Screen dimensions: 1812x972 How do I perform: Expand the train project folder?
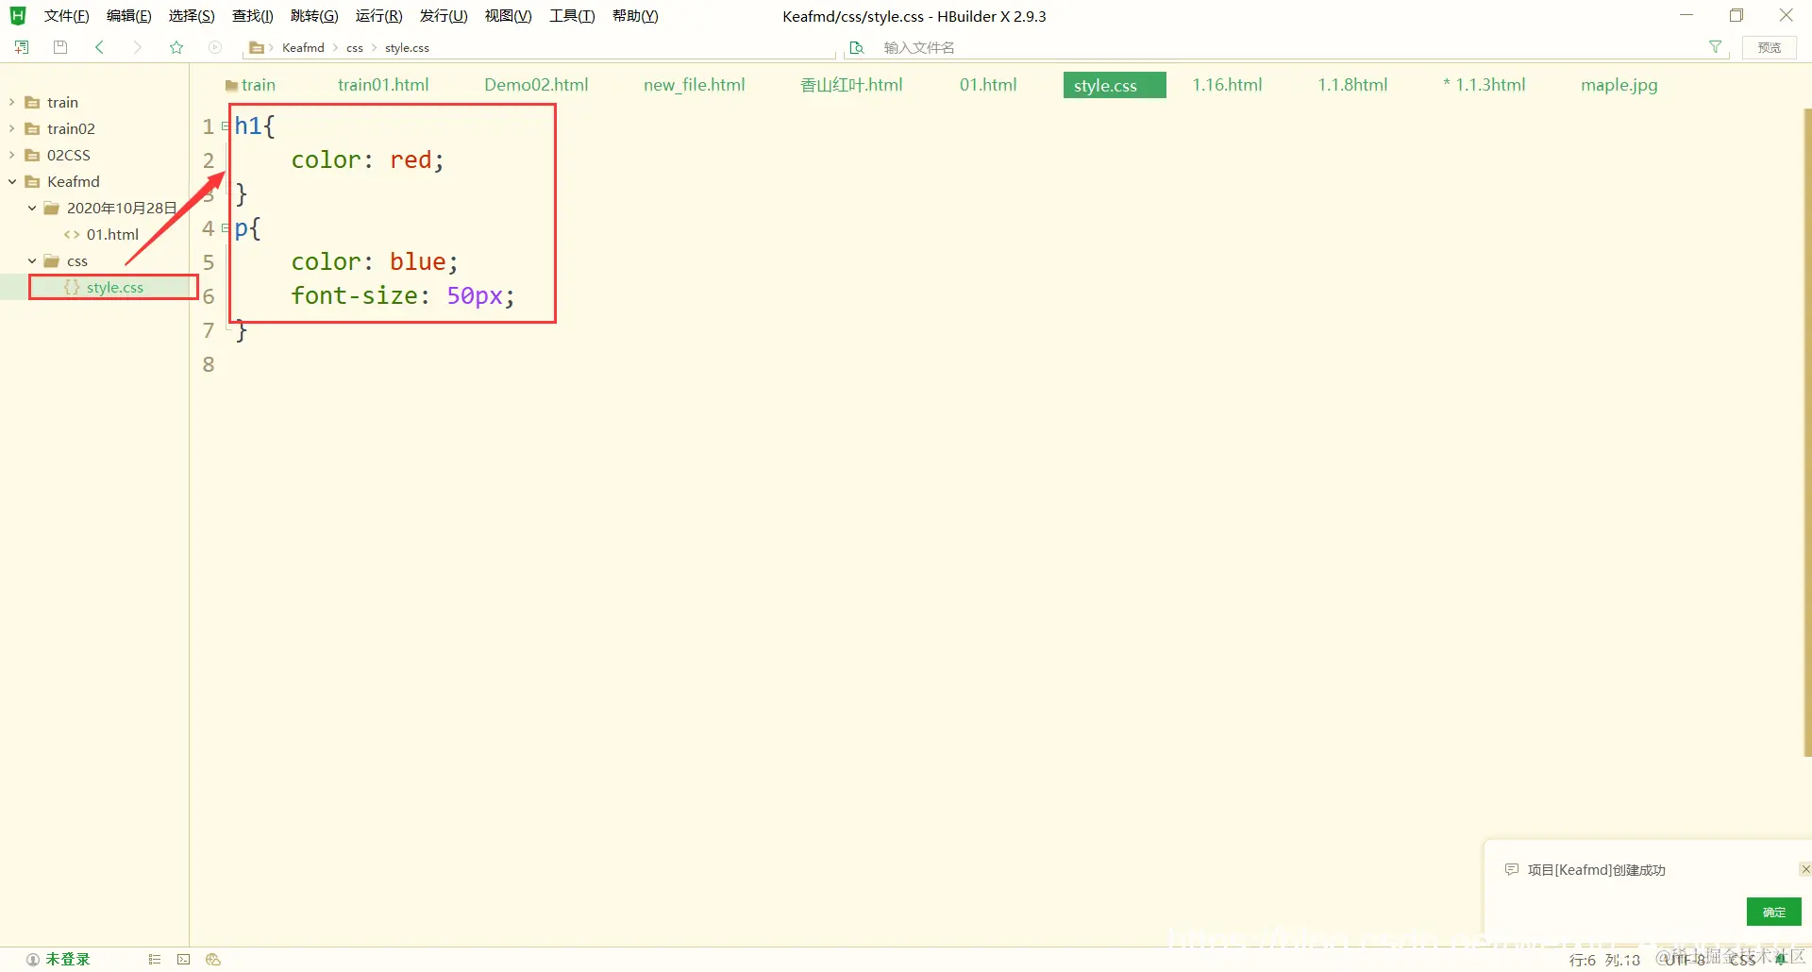click(11, 102)
